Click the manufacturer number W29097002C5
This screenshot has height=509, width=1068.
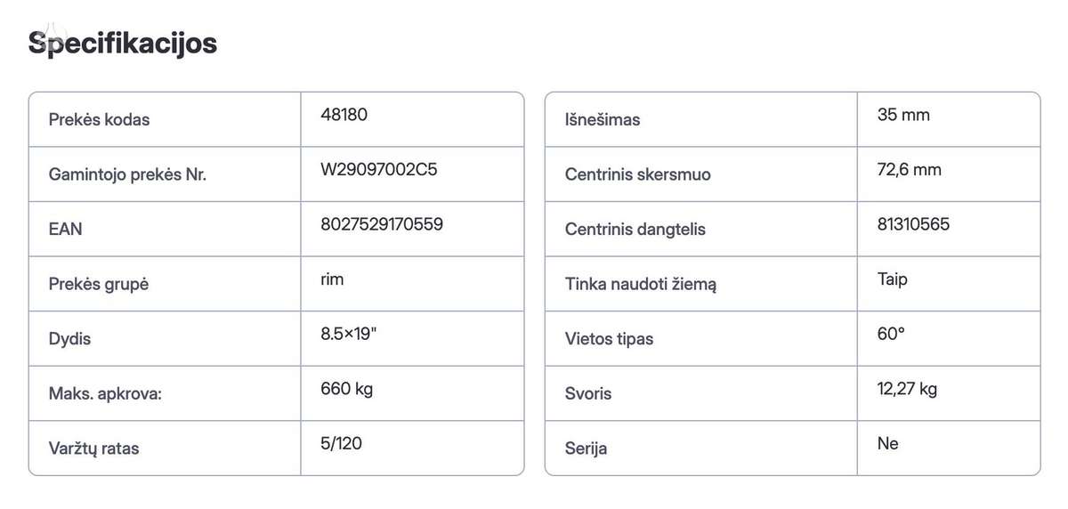[x=379, y=170]
